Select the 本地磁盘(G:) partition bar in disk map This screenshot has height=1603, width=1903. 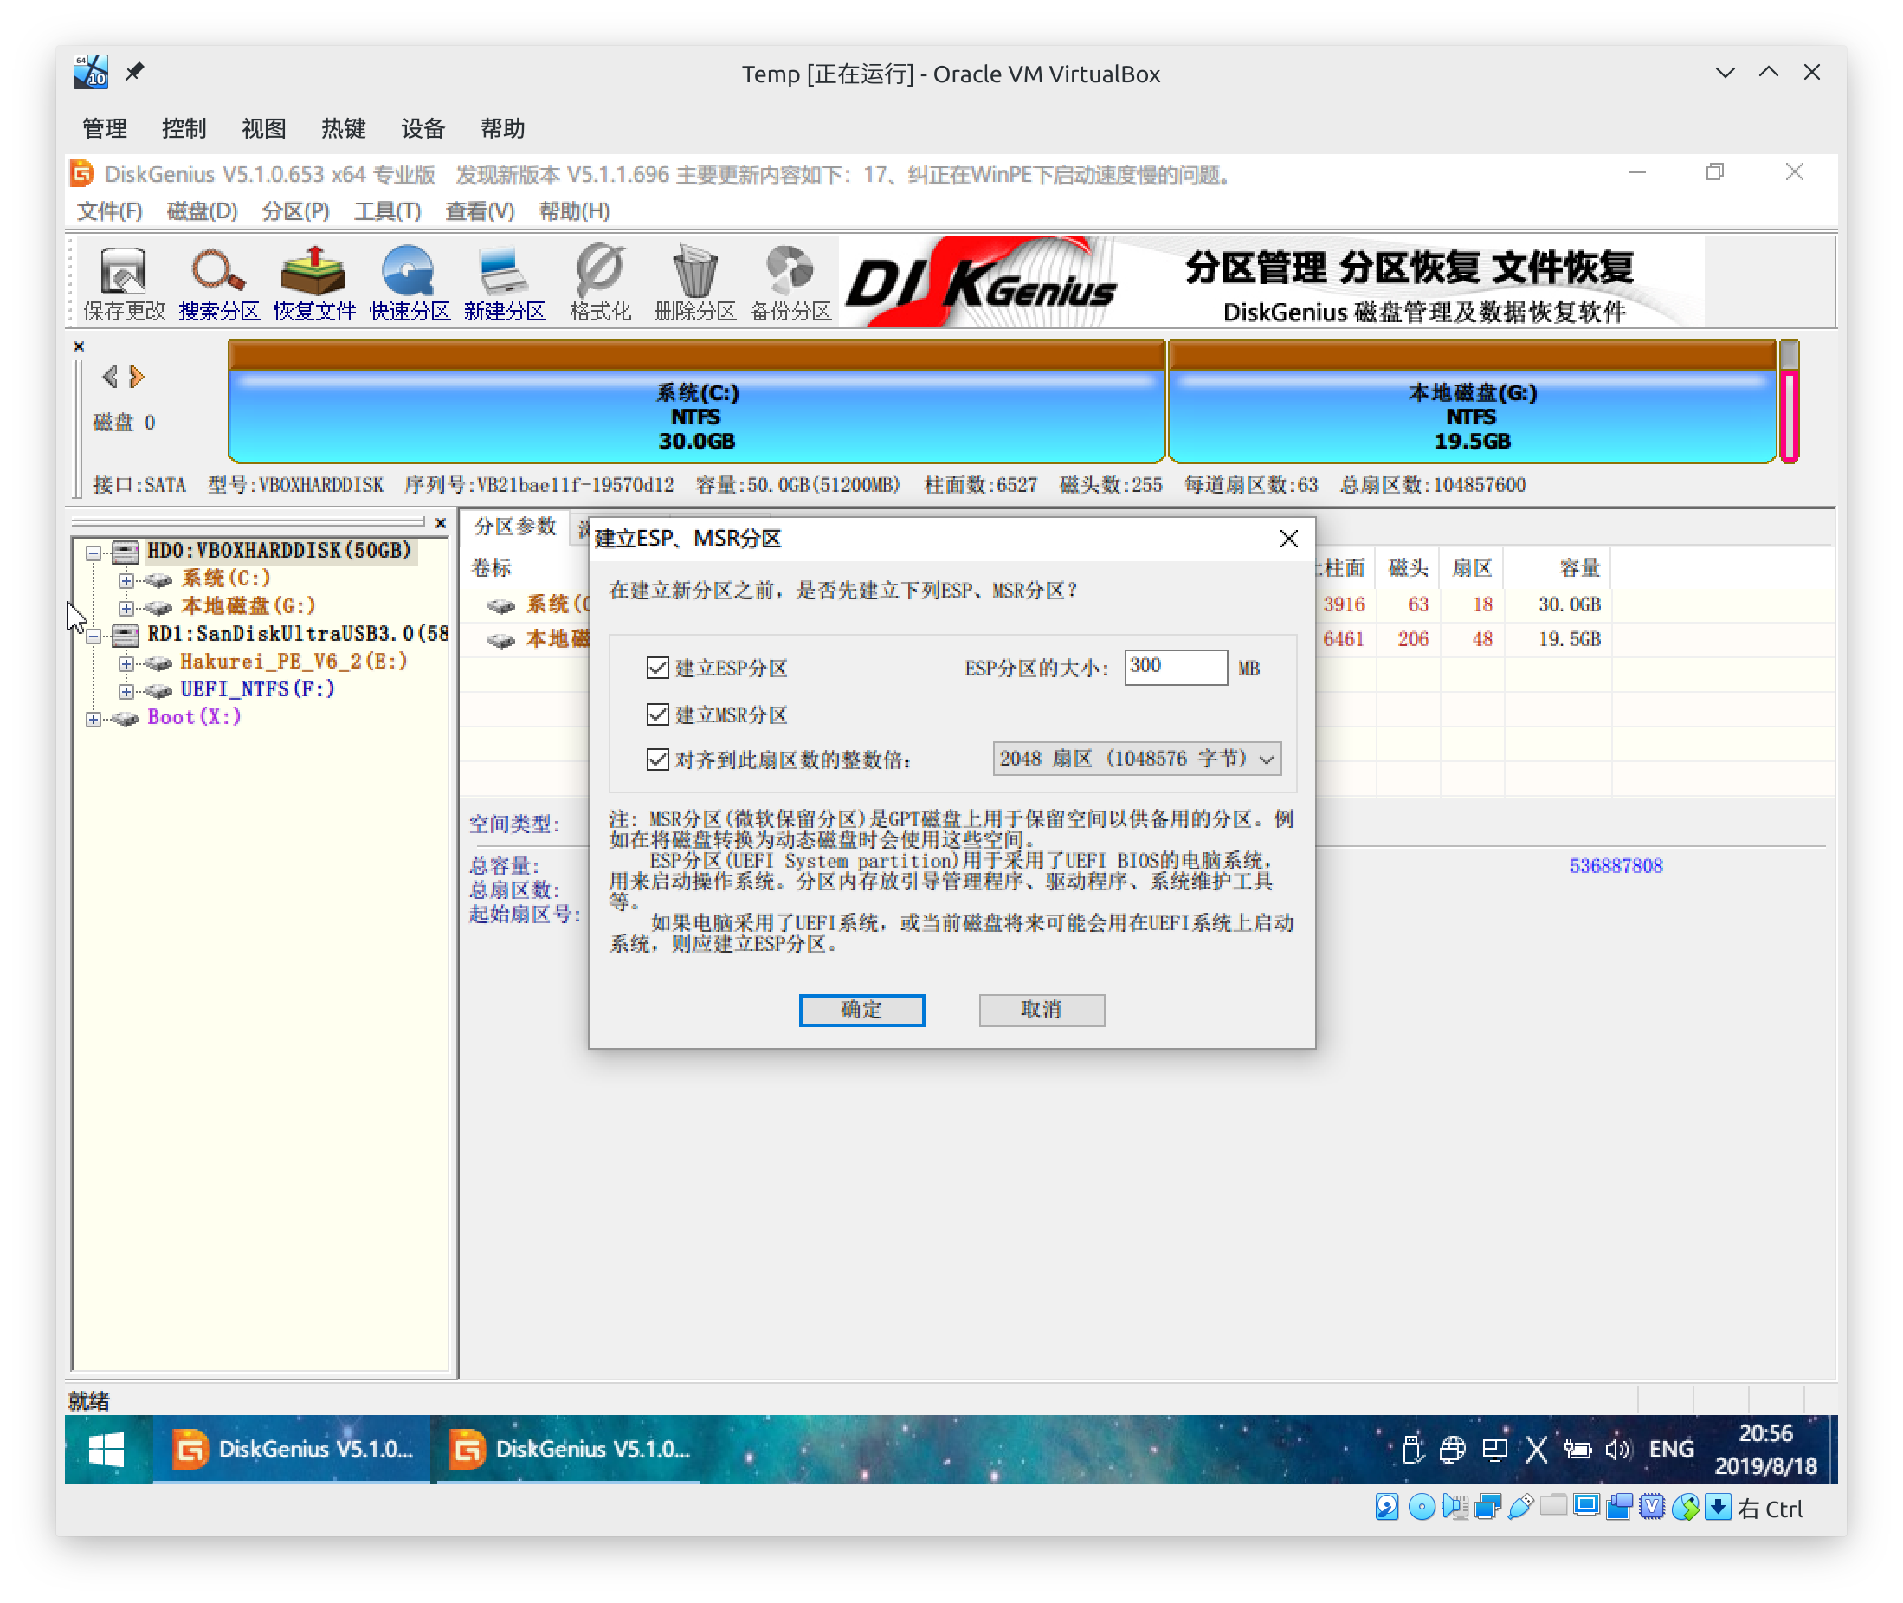click(1472, 401)
